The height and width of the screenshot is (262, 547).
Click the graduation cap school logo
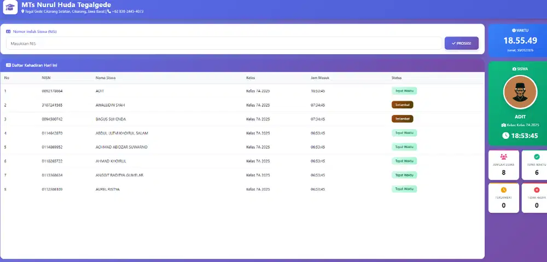[10, 7]
